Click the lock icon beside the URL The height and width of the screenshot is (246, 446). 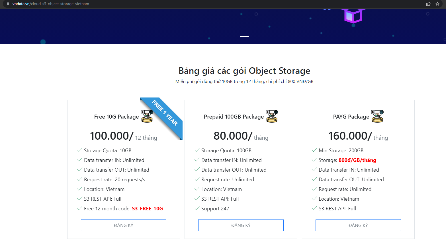(x=8, y=4)
